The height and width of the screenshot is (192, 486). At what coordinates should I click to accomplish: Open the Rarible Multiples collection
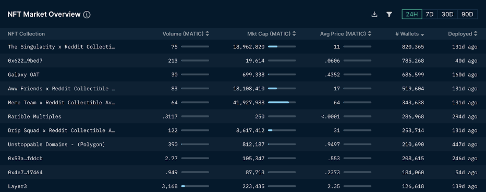(x=35, y=117)
